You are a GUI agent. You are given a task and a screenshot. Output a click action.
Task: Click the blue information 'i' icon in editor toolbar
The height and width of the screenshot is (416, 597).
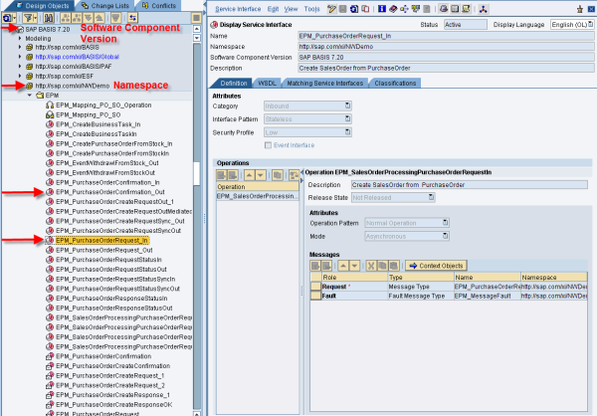tap(382, 9)
